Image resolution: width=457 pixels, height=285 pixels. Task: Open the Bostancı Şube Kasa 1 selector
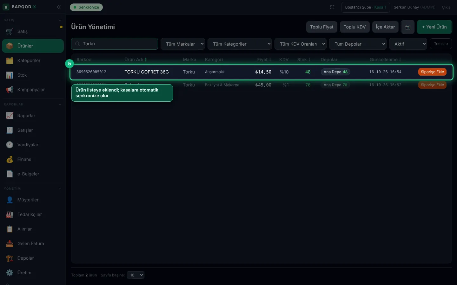pyautogui.click(x=366, y=7)
